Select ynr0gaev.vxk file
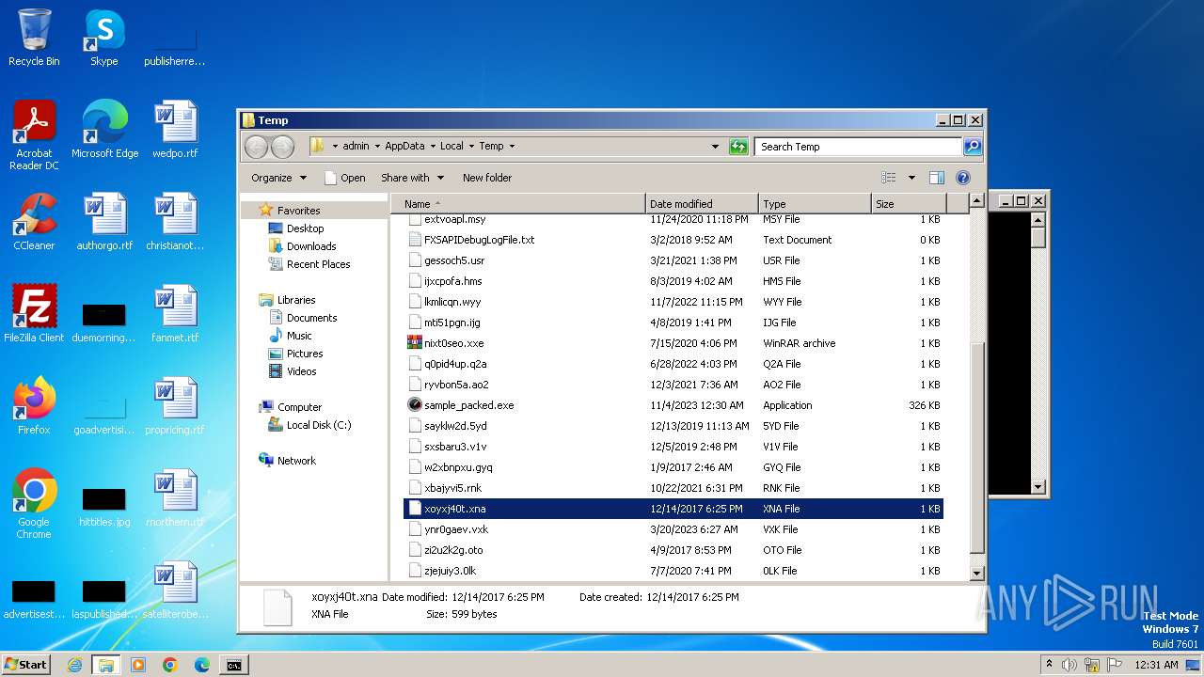 (673, 529)
